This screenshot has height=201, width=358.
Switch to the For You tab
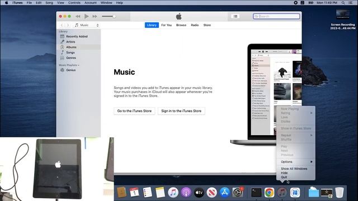tap(167, 25)
